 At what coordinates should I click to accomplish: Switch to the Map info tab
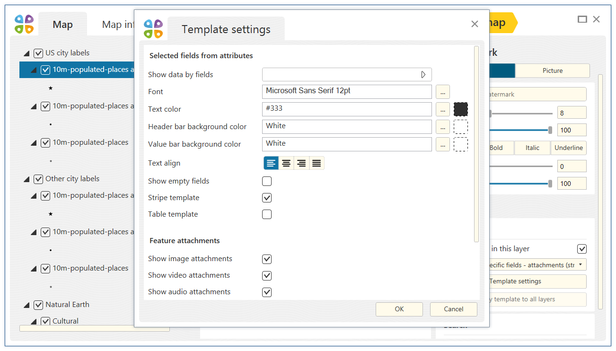click(x=118, y=24)
